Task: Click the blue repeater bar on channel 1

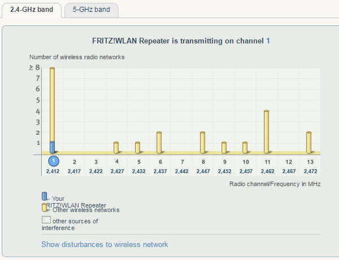Action: (x=53, y=147)
